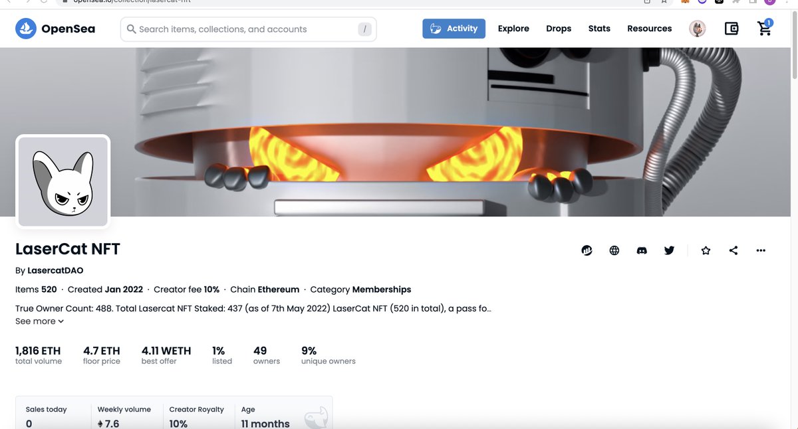This screenshot has height=429, width=798.
Task: Click the Creator Royalty 10% value
Action: pyautogui.click(x=178, y=424)
